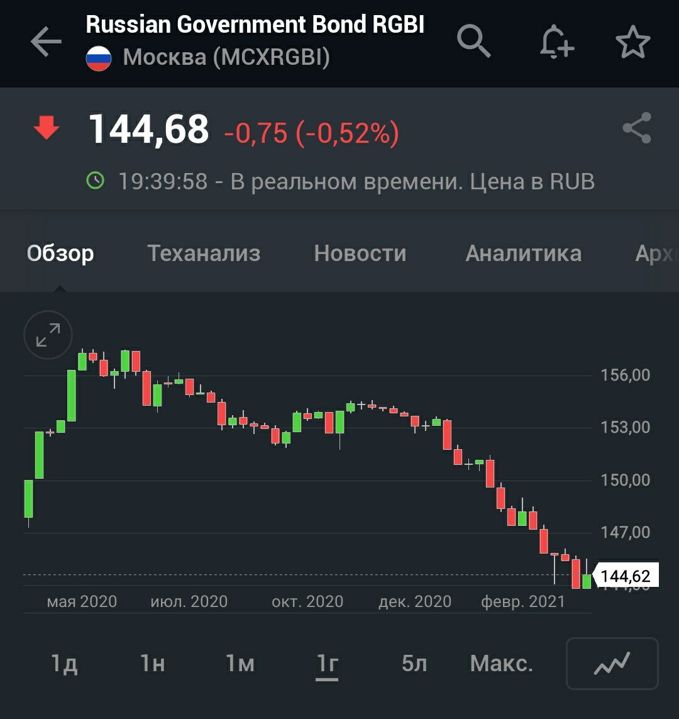The height and width of the screenshot is (719, 679).
Task: Select the 1г timeframe
Action: click(x=327, y=663)
